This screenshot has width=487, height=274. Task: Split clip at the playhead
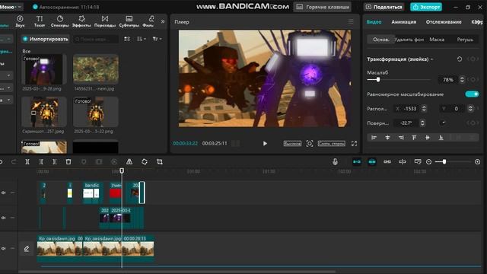point(27,162)
